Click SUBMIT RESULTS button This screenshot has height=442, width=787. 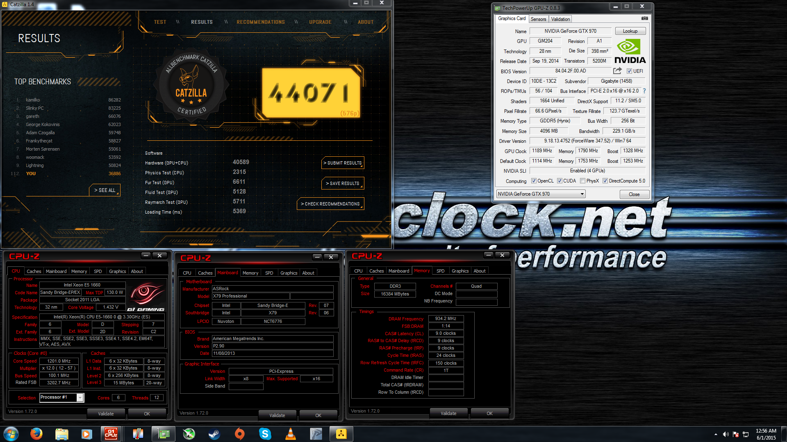pyautogui.click(x=343, y=163)
